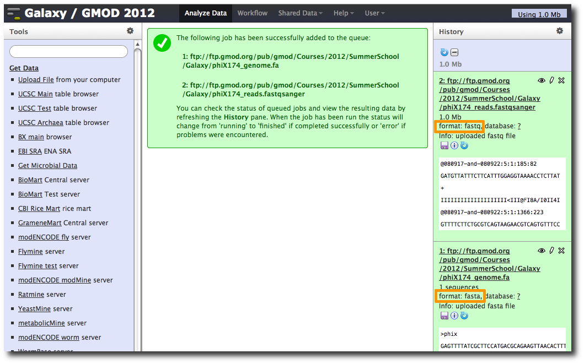Open Upload File tool link
This screenshot has height=364, width=584.
pos(36,79)
